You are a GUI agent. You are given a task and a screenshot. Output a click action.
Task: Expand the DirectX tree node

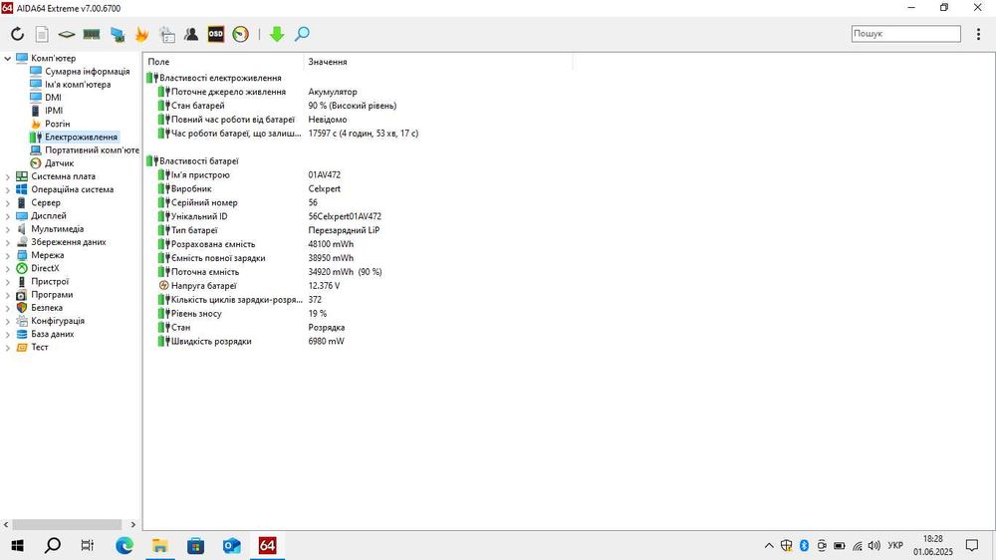pyautogui.click(x=8, y=269)
